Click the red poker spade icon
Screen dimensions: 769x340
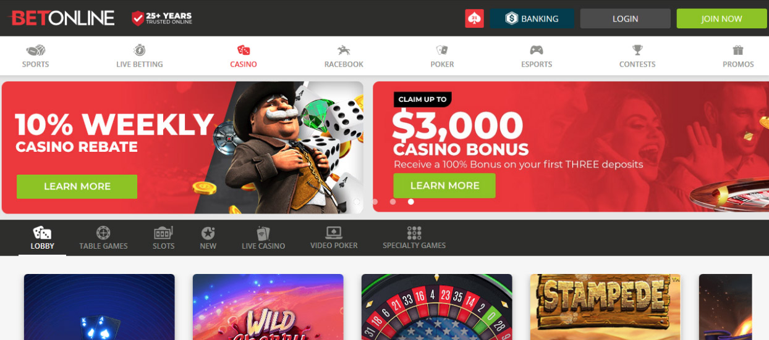click(x=474, y=19)
